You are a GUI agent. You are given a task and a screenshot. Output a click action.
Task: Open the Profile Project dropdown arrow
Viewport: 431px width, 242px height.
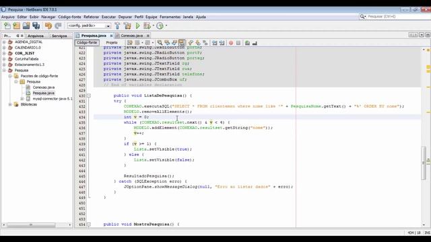(x=166, y=26)
